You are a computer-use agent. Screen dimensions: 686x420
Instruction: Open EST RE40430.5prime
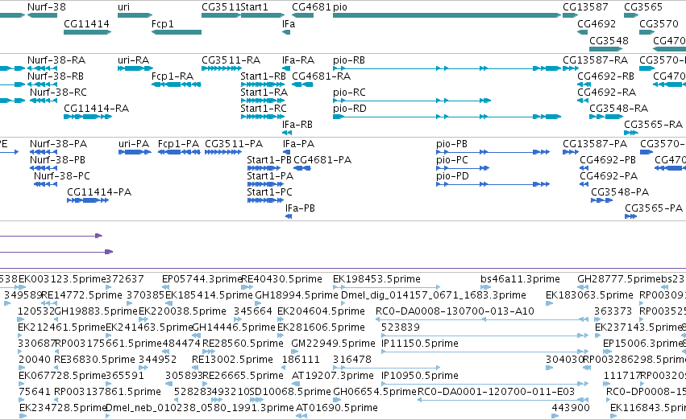(282, 279)
